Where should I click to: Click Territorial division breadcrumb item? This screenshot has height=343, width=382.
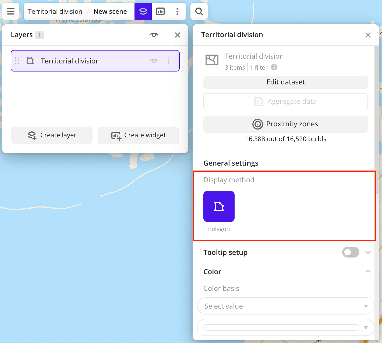(55, 11)
